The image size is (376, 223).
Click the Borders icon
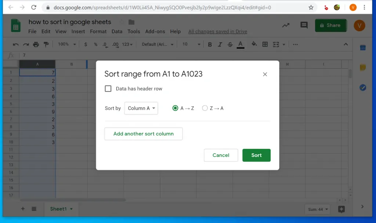point(265,44)
